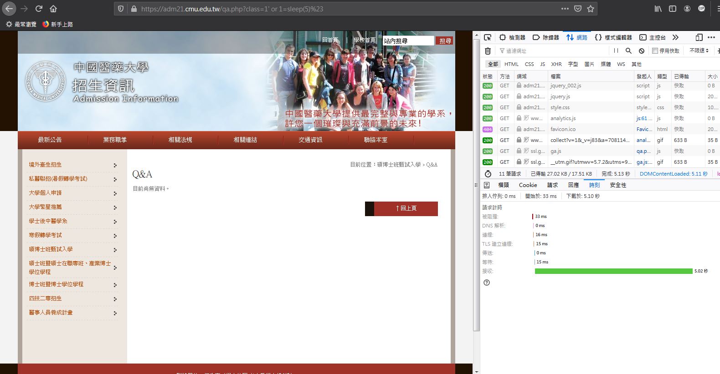Image resolution: width=720 pixels, height=374 pixels.
Task: Open the 交通資訊 navigation menu
Action: click(x=310, y=140)
